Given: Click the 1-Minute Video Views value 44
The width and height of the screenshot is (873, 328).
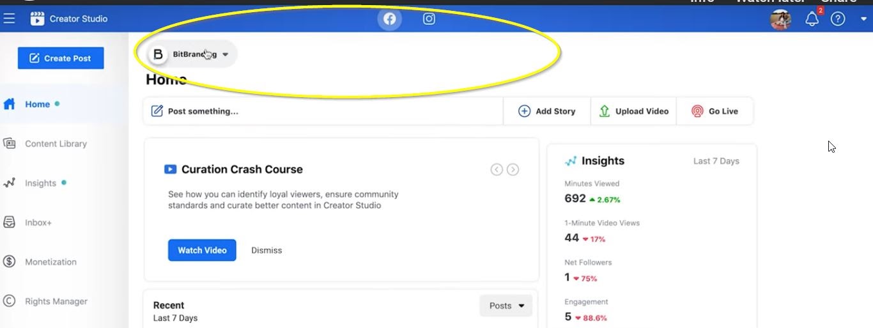Looking at the screenshot, I should tap(572, 238).
